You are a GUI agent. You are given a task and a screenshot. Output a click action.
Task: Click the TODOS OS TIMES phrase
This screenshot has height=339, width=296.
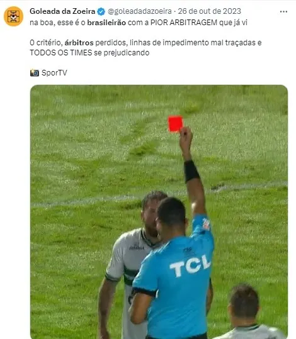(61, 53)
